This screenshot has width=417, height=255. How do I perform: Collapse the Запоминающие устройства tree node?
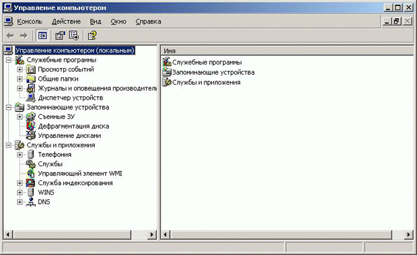point(9,108)
